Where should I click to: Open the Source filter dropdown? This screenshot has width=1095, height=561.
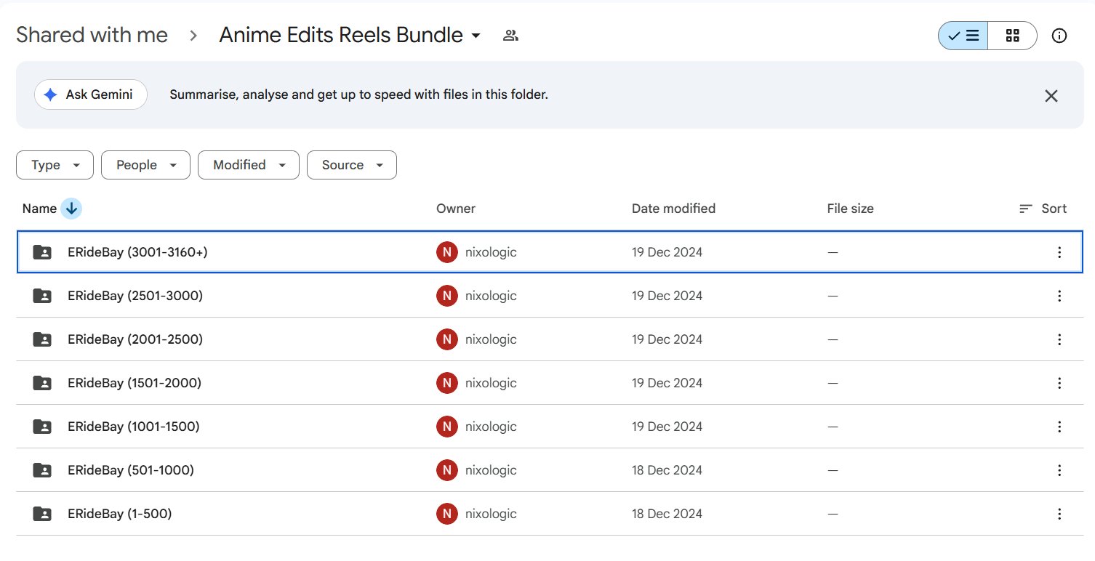pyautogui.click(x=352, y=165)
